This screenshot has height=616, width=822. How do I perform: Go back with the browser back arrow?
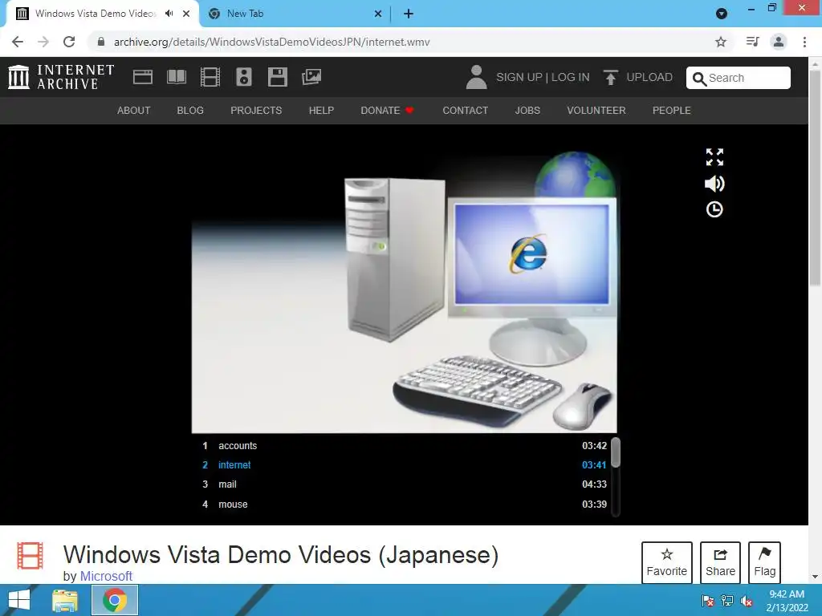click(18, 42)
